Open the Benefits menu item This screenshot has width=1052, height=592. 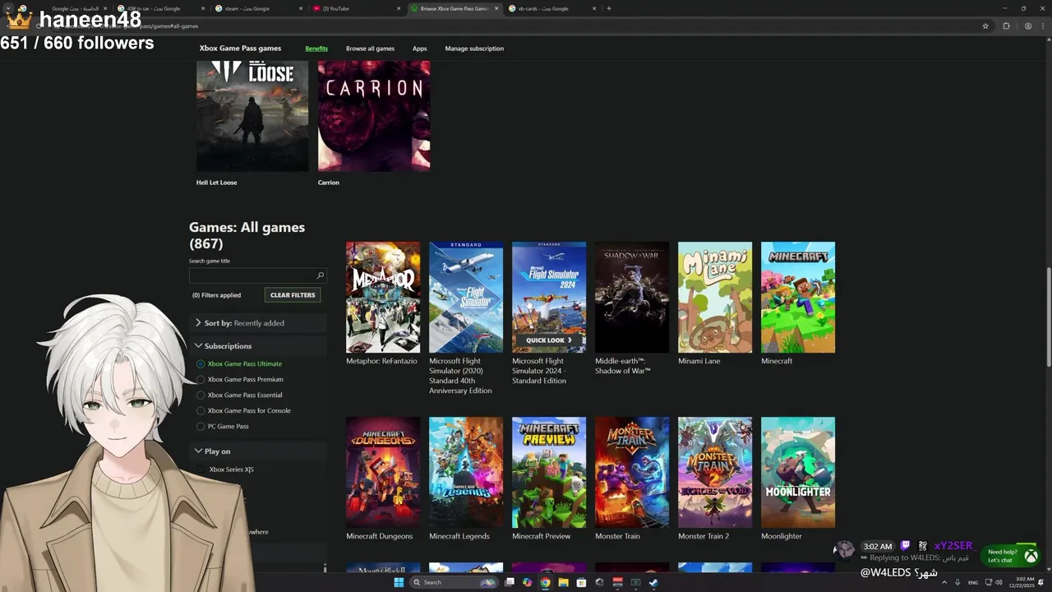(316, 49)
